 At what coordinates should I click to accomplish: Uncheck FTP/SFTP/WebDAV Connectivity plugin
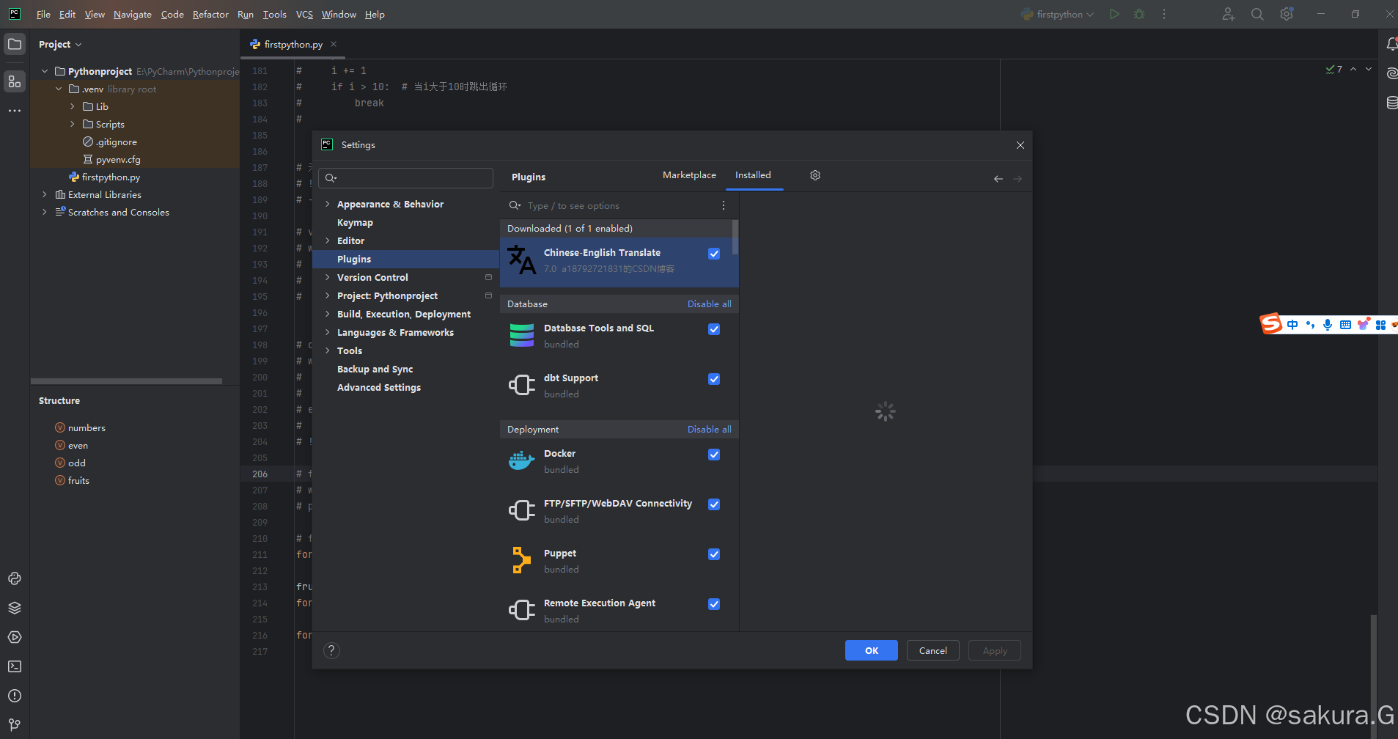pos(714,504)
